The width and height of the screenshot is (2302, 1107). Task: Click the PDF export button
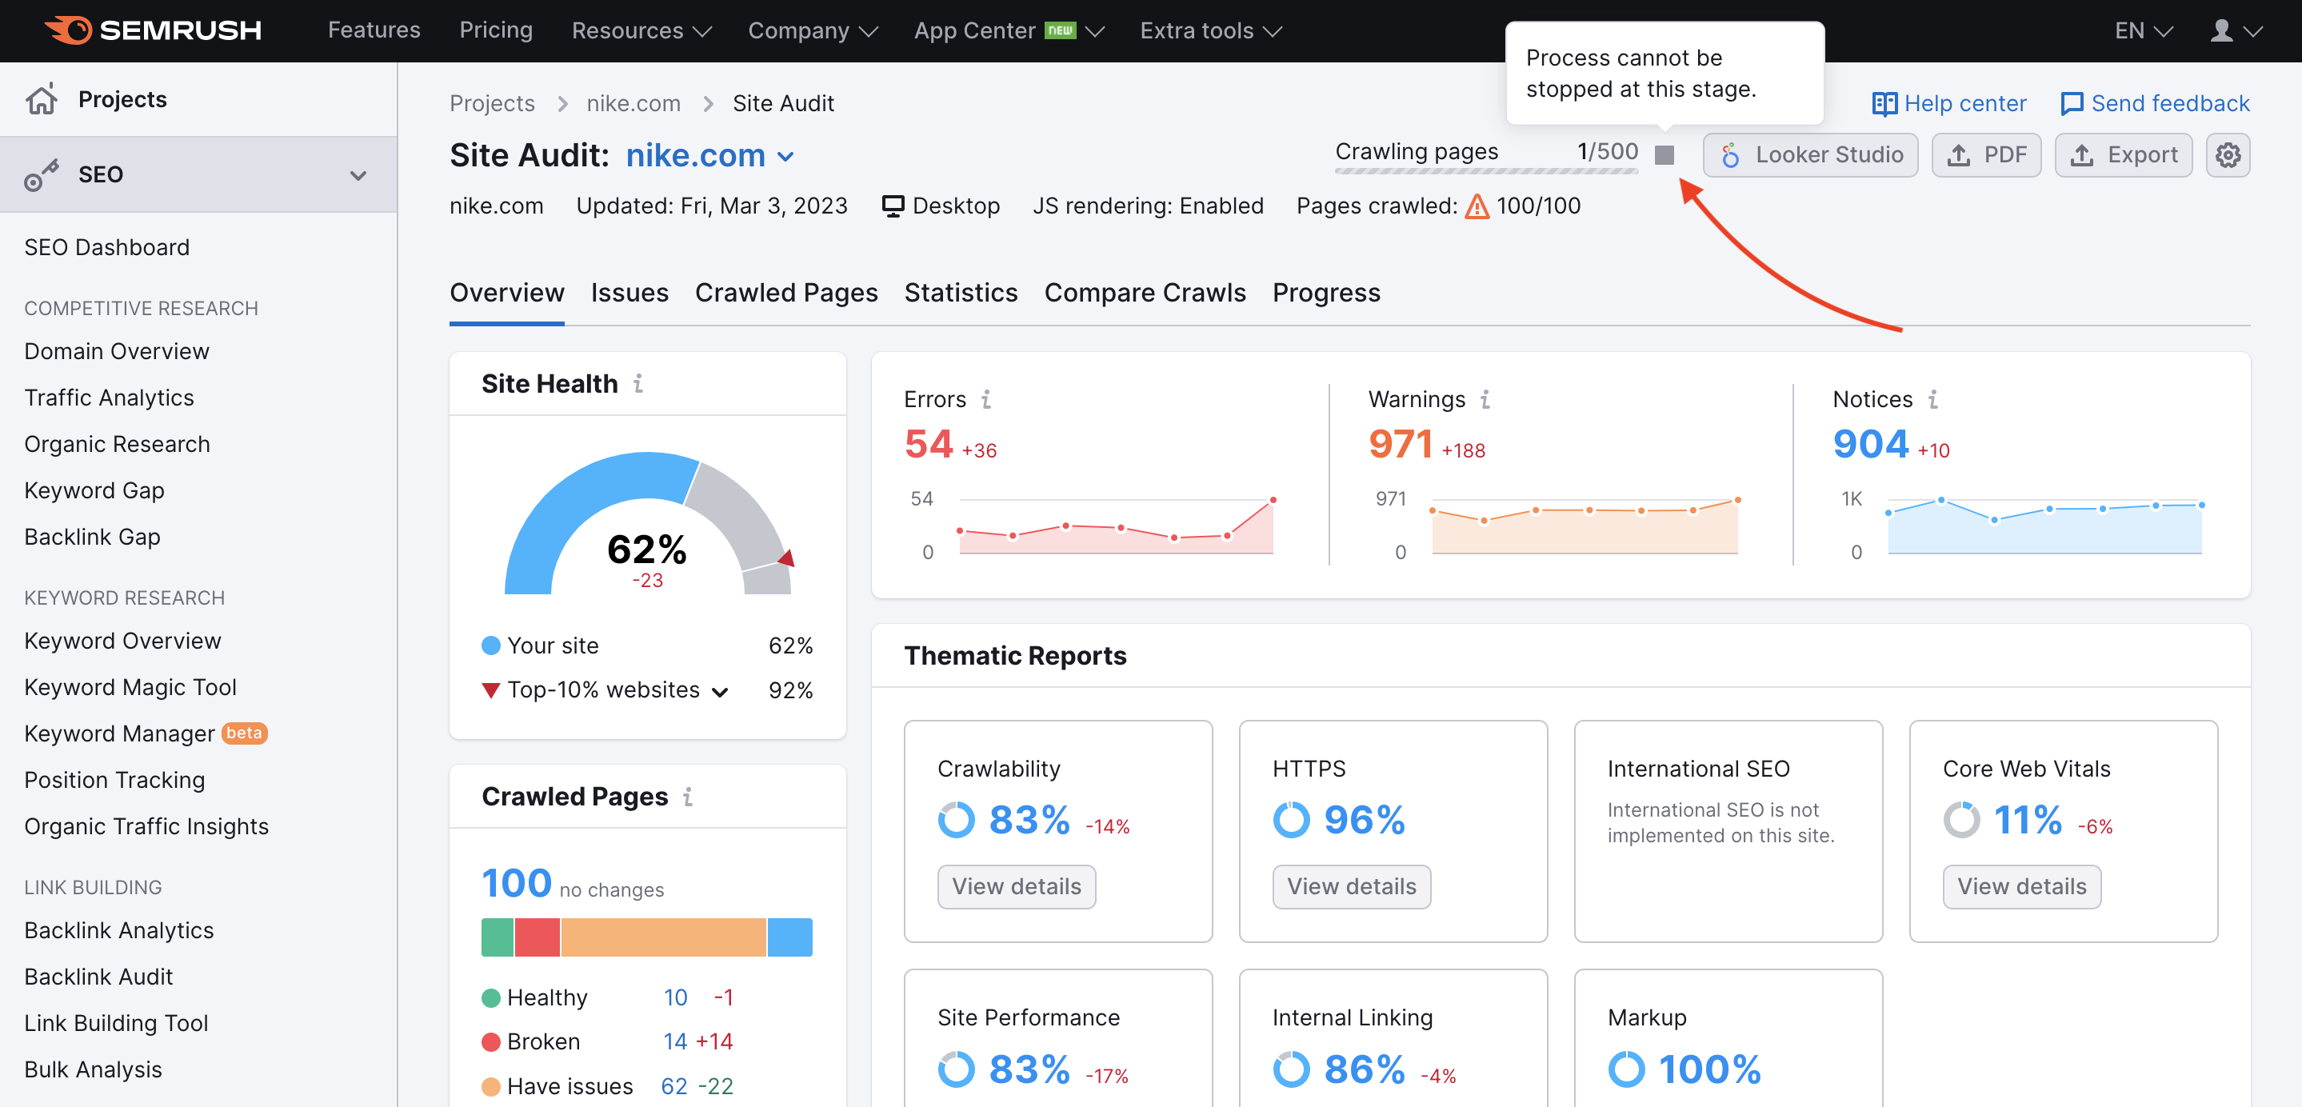pyautogui.click(x=1985, y=154)
